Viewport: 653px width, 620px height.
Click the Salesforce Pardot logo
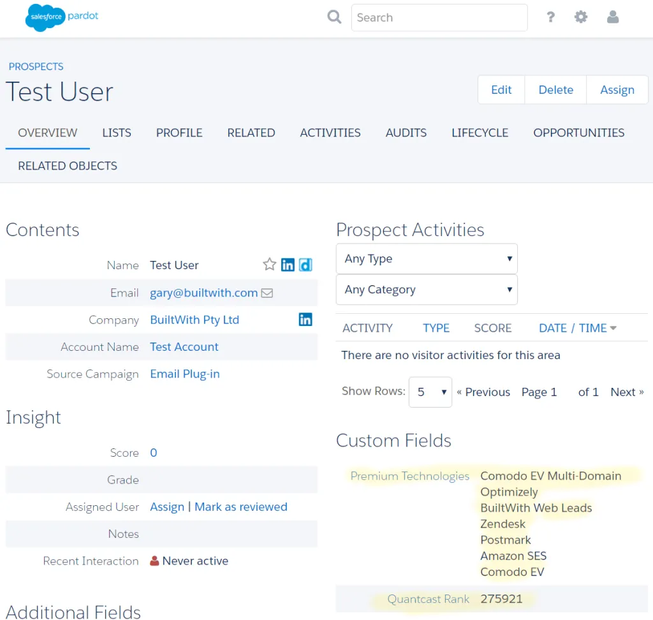[x=61, y=17]
